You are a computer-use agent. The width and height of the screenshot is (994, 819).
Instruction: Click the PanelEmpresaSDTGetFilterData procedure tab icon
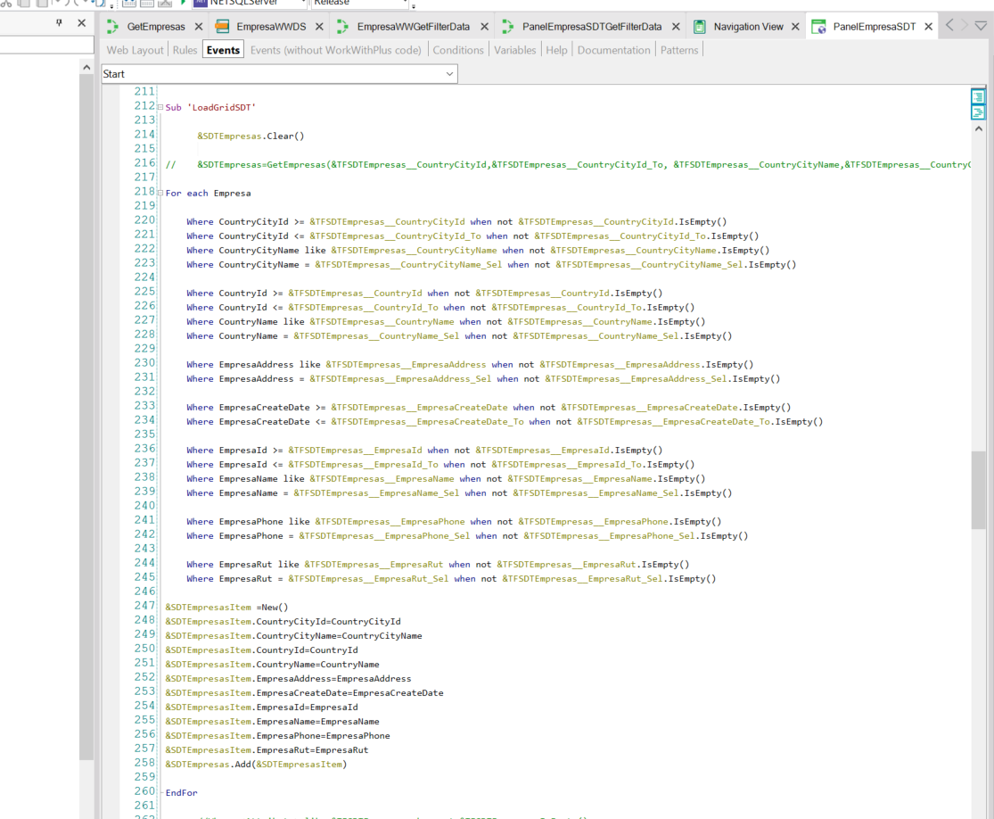pyautogui.click(x=508, y=27)
